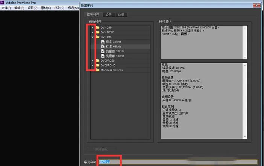Screen dimensions: 264x166
Task: Click the Adobe Premiere Pro app icon
Action: tap(2, 3)
